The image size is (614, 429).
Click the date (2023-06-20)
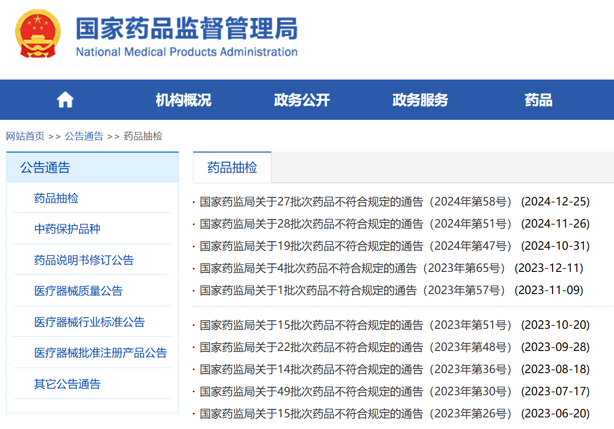pyautogui.click(x=555, y=414)
